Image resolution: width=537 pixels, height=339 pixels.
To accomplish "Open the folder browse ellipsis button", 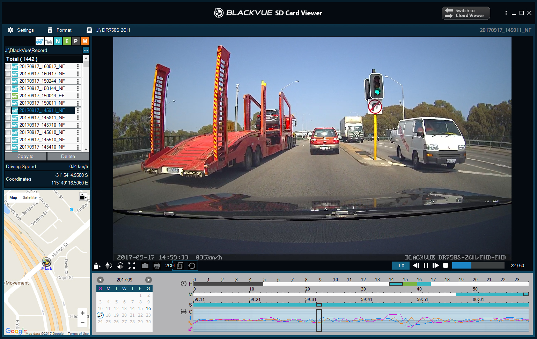I will coord(86,50).
